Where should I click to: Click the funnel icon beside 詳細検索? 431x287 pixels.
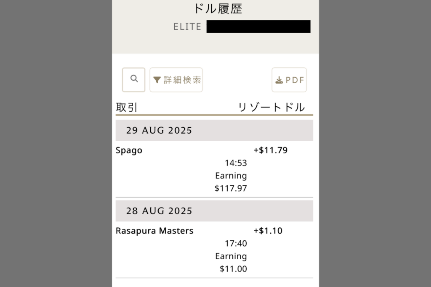pos(157,80)
